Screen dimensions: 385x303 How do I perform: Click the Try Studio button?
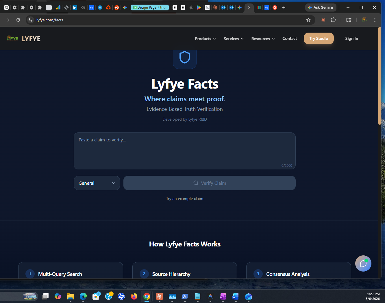[319, 38]
